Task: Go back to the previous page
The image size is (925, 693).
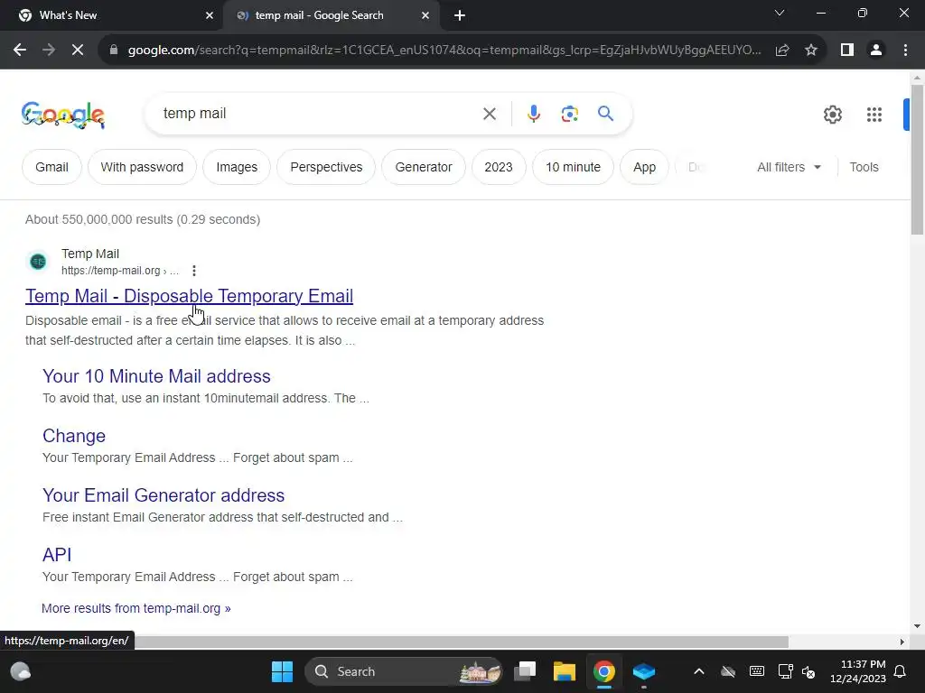Action: pos(20,51)
